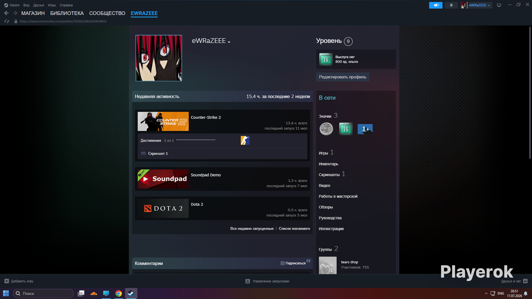The width and height of the screenshot is (532, 299).
Task: Open the Видео link
Action: click(x=325, y=185)
